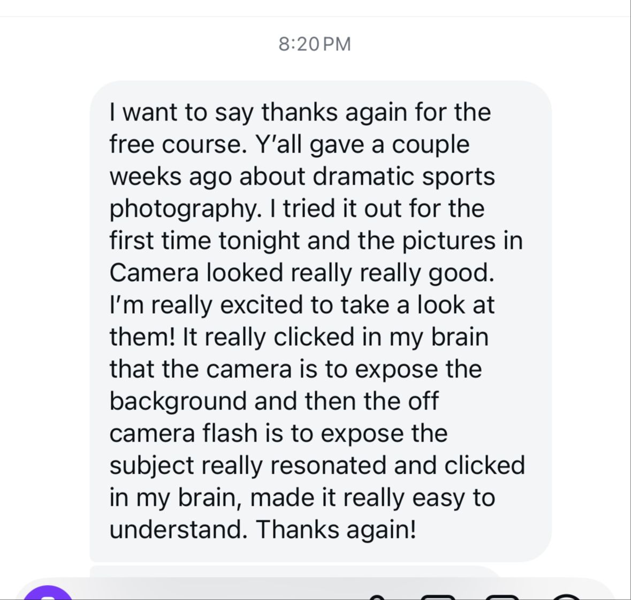Tap the rightmost circular composer icon
The width and height of the screenshot is (631, 600).
[x=566, y=597]
